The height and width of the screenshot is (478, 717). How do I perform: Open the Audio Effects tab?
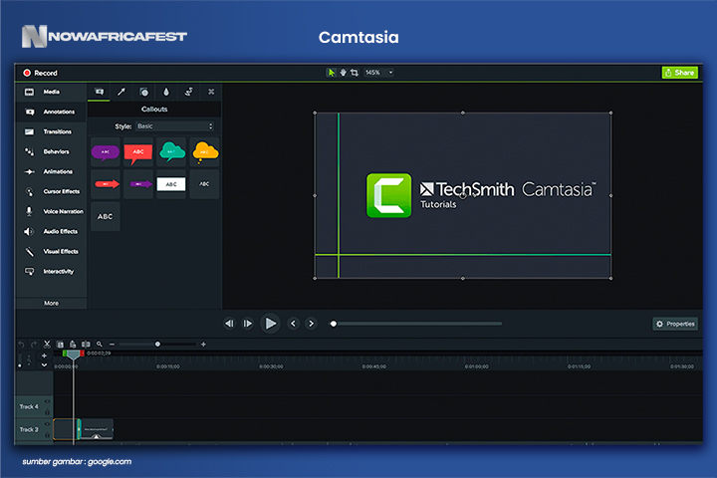[x=51, y=231]
